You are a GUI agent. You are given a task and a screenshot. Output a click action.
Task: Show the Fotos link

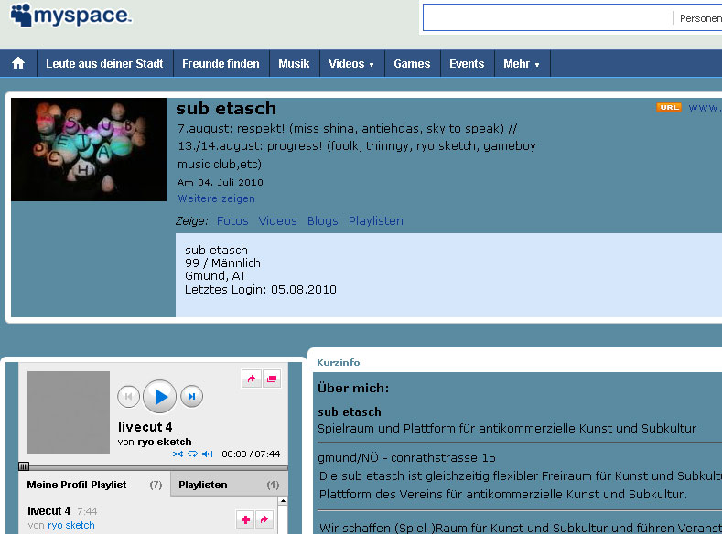[x=232, y=221]
